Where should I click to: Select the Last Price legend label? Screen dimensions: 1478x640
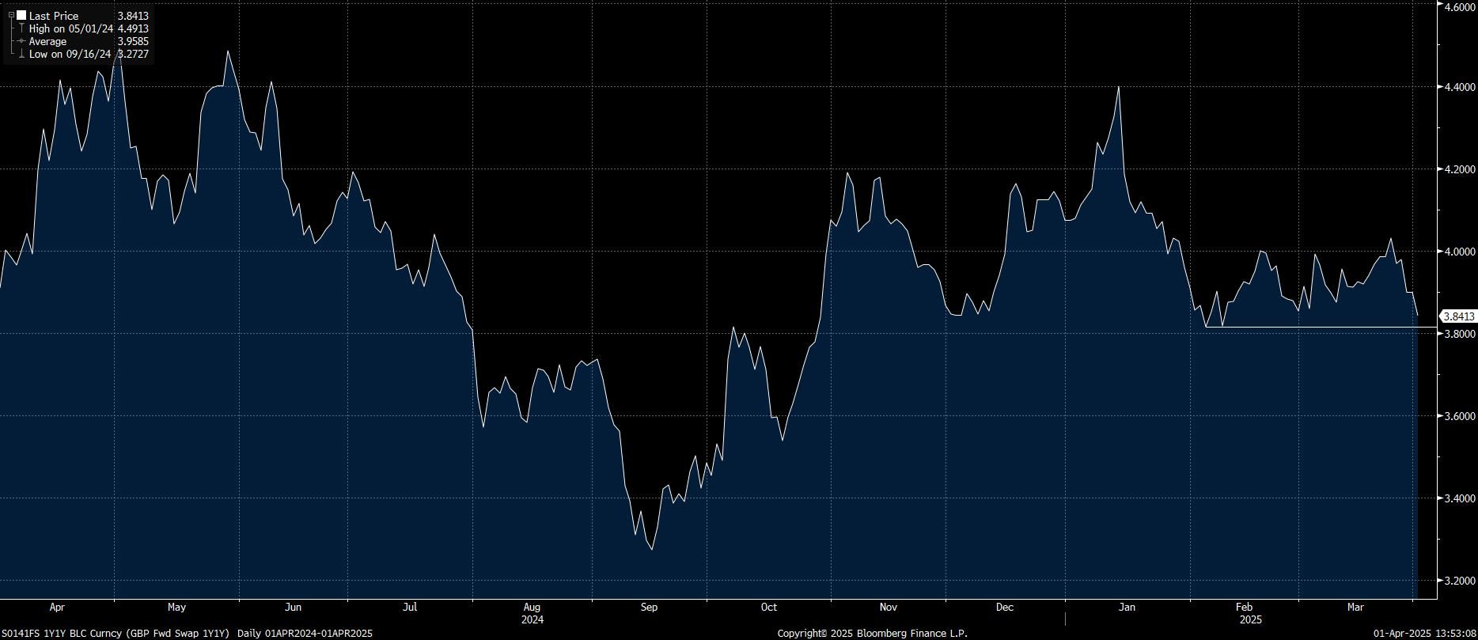click(x=54, y=16)
